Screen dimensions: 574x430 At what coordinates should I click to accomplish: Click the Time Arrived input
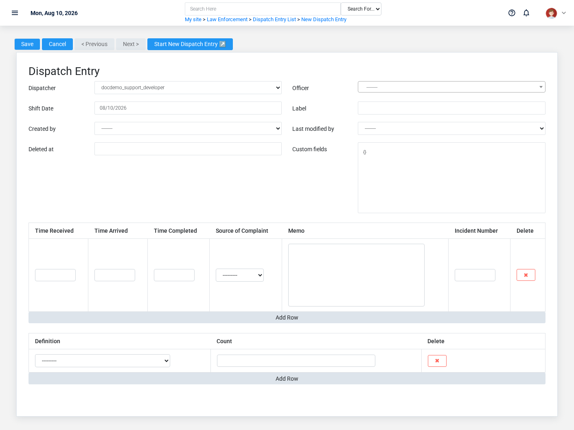tap(115, 275)
